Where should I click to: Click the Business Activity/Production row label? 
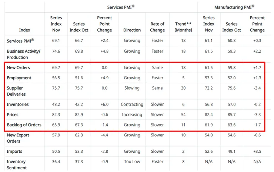coord(23,54)
